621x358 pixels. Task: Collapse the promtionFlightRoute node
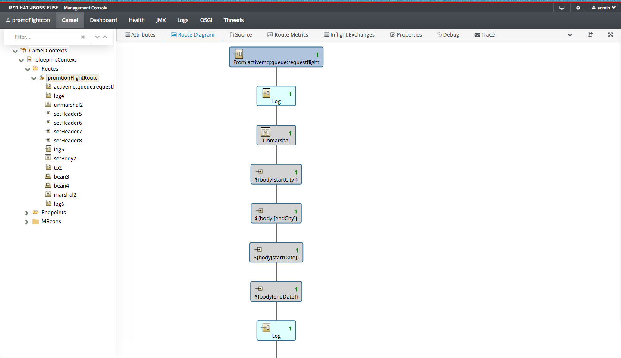click(x=34, y=78)
